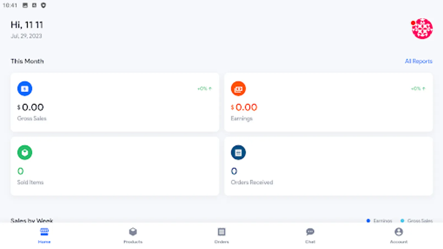Toggle the Gross Sales legend dot
443x249 pixels.
(x=402, y=221)
